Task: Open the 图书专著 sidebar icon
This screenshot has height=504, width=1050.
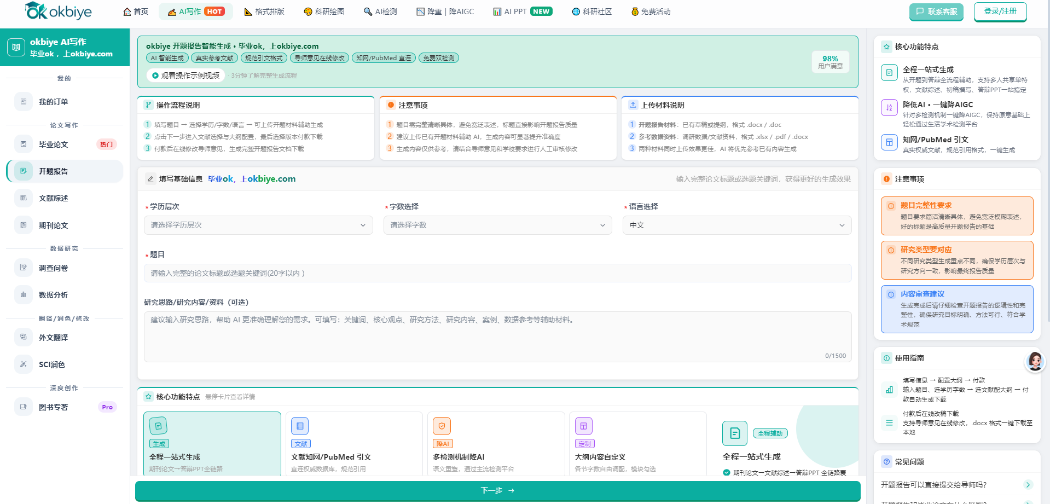Action: (x=24, y=407)
